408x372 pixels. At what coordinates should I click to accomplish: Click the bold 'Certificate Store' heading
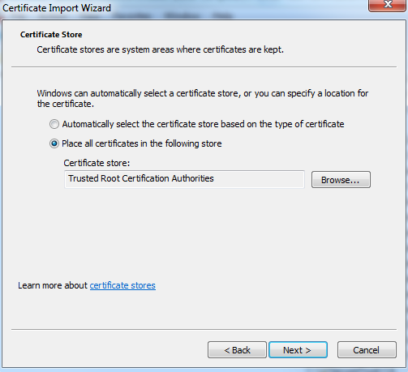(51, 35)
